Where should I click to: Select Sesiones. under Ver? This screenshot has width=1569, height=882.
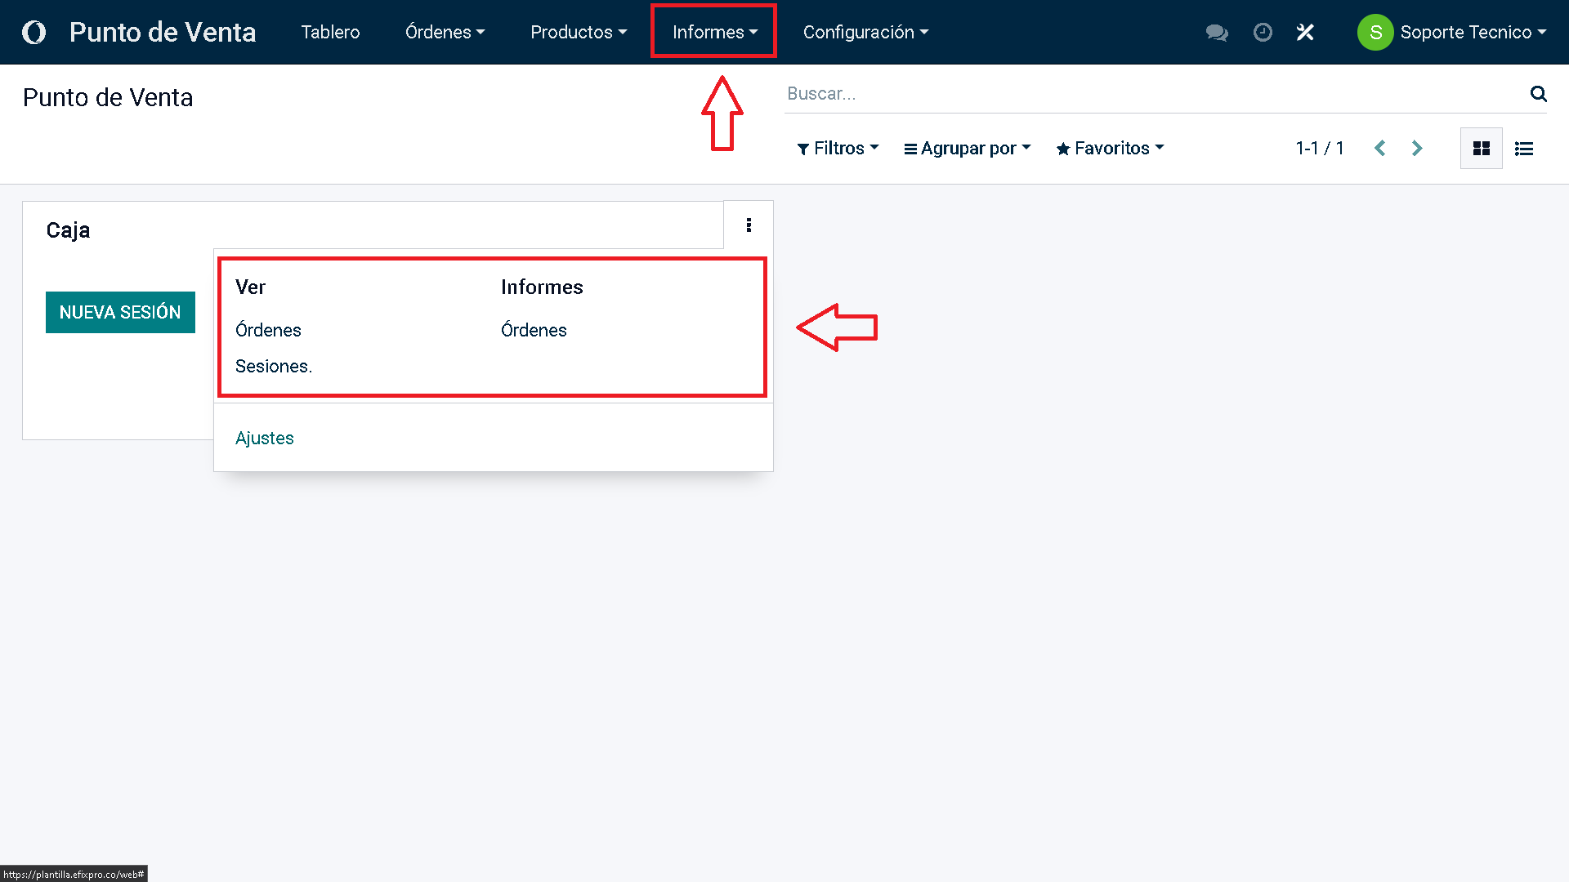click(x=273, y=367)
